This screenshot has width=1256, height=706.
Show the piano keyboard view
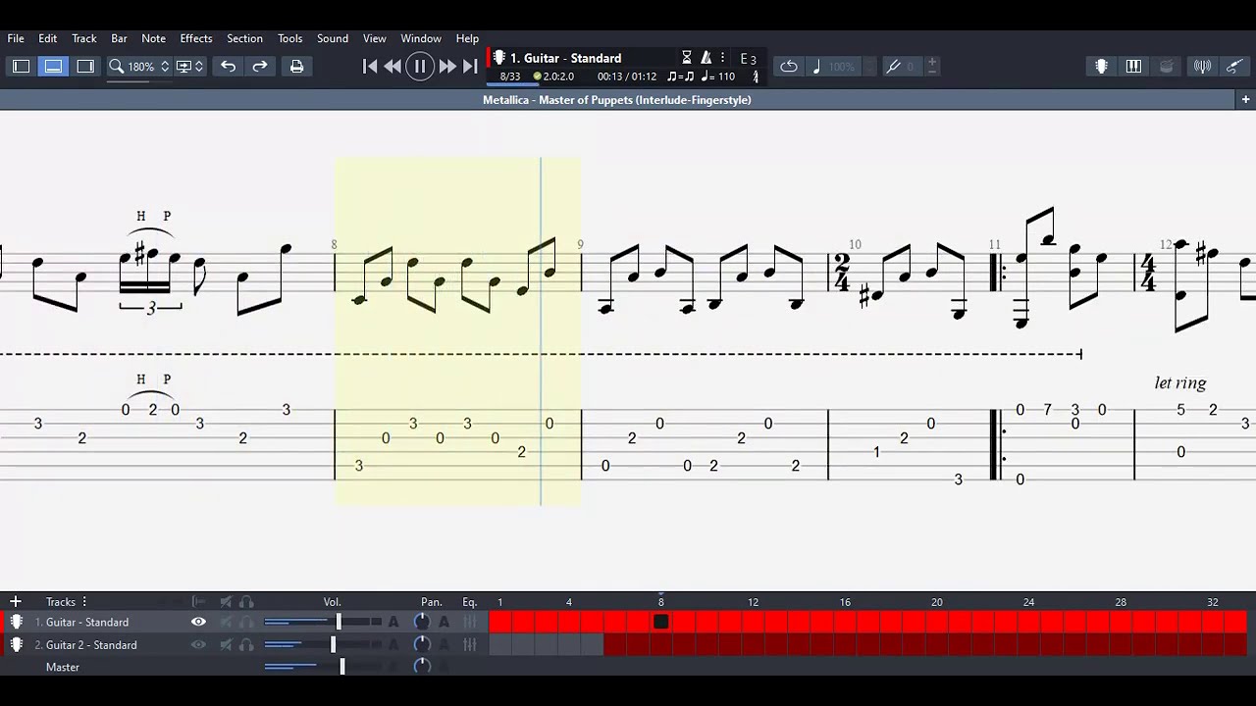(1134, 67)
